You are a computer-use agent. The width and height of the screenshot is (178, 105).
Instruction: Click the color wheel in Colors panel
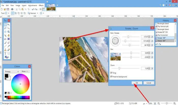pos(20,84)
